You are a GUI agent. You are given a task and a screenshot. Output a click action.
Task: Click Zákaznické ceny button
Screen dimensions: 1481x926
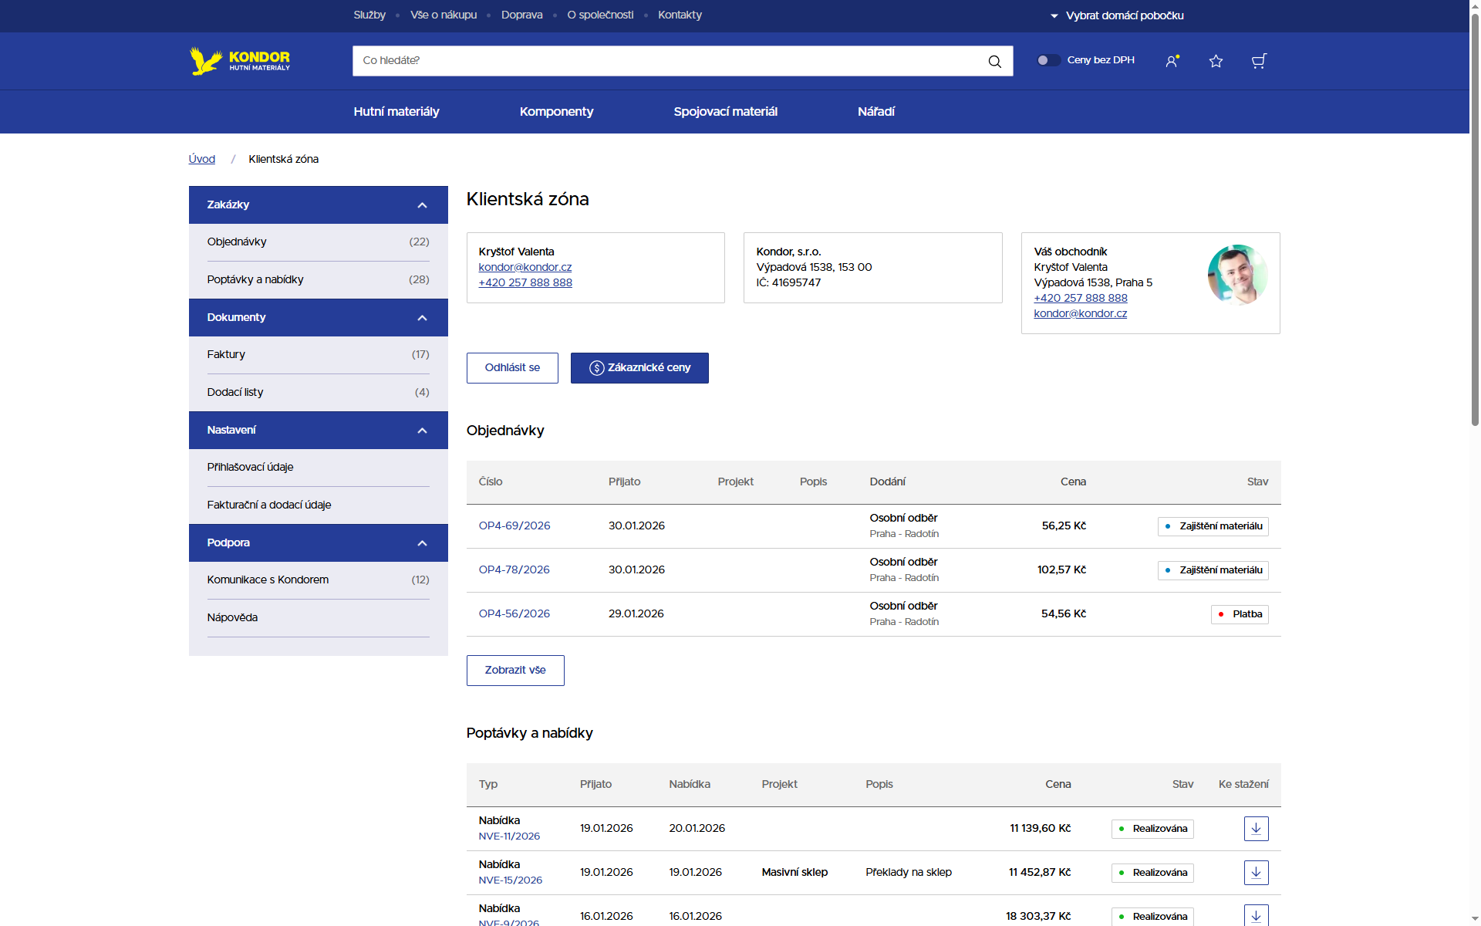pos(639,368)
